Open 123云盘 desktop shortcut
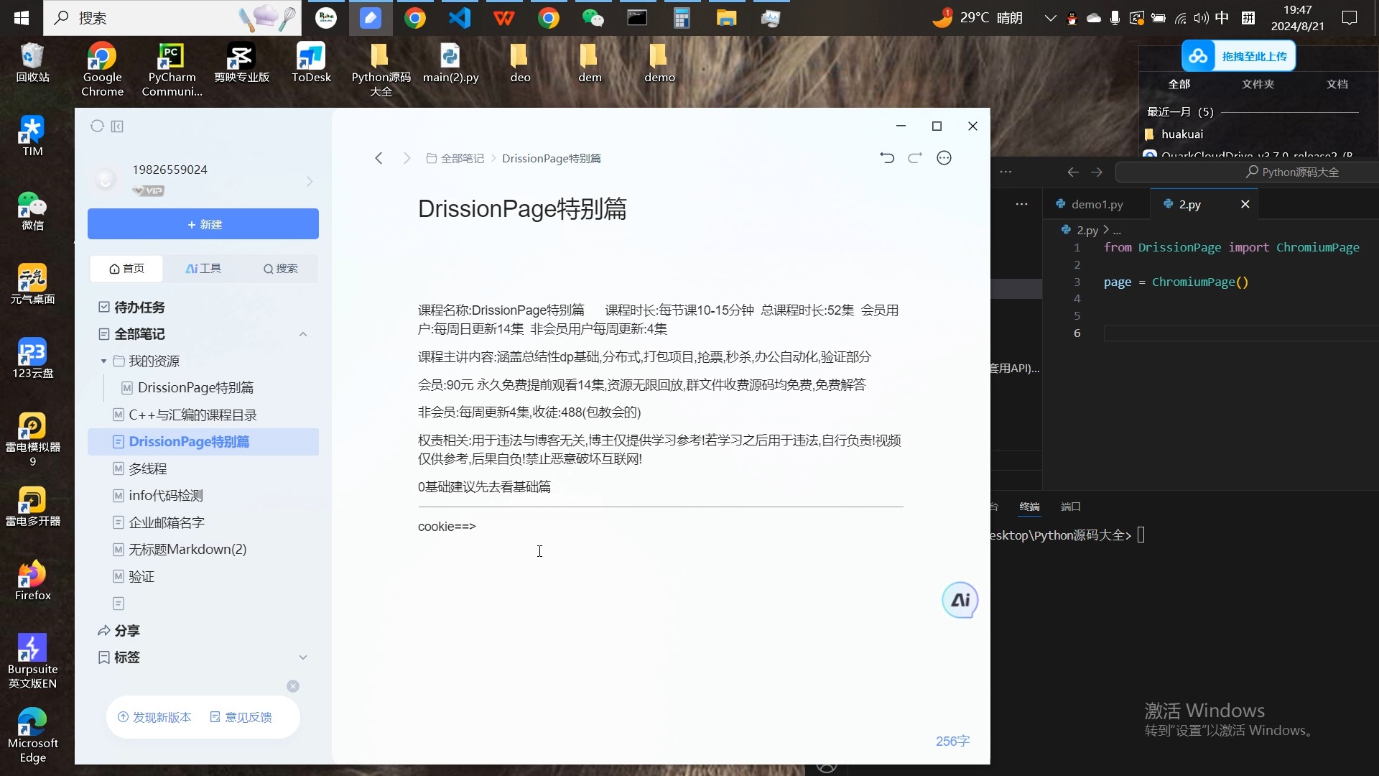This screenshot has width=1379, height=776. tap(32, 358)
